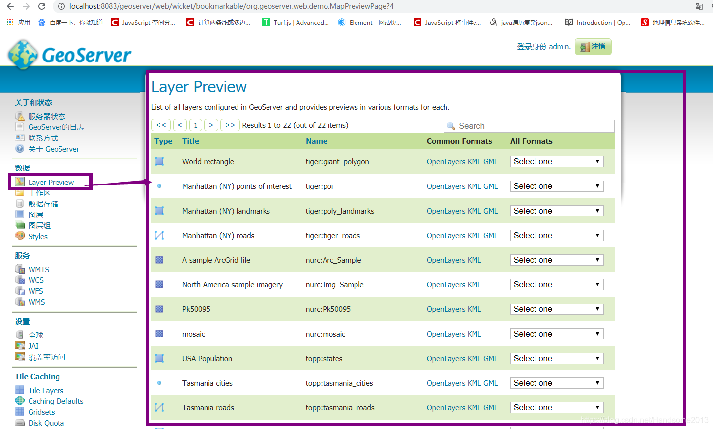Viewport: 713px width, 429px height.
Task: Open OpenLayers preview for nurc:Pk50095
Action: (x=446, y=309)
